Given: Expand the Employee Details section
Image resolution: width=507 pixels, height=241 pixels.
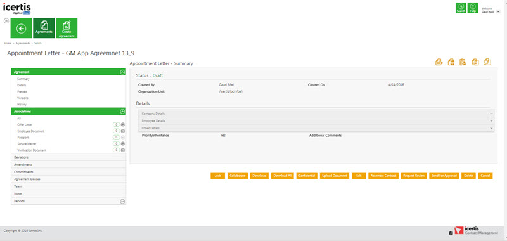Looking at the screenshot, I should [x=316, y=120].
